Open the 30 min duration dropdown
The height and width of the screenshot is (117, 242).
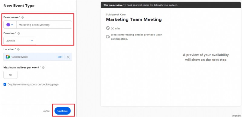pos(20,41)
